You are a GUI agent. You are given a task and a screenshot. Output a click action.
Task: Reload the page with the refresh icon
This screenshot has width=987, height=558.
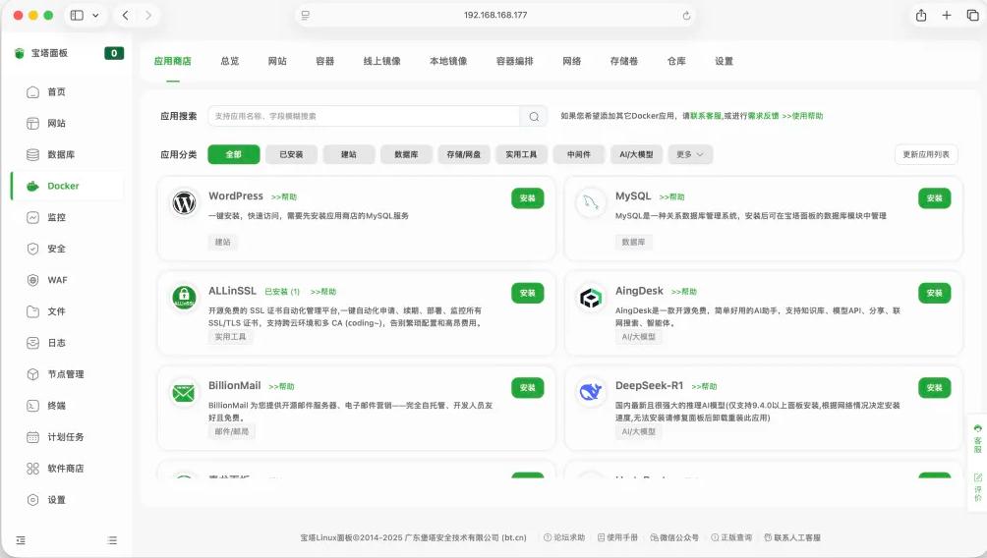[x=686, y=15]
